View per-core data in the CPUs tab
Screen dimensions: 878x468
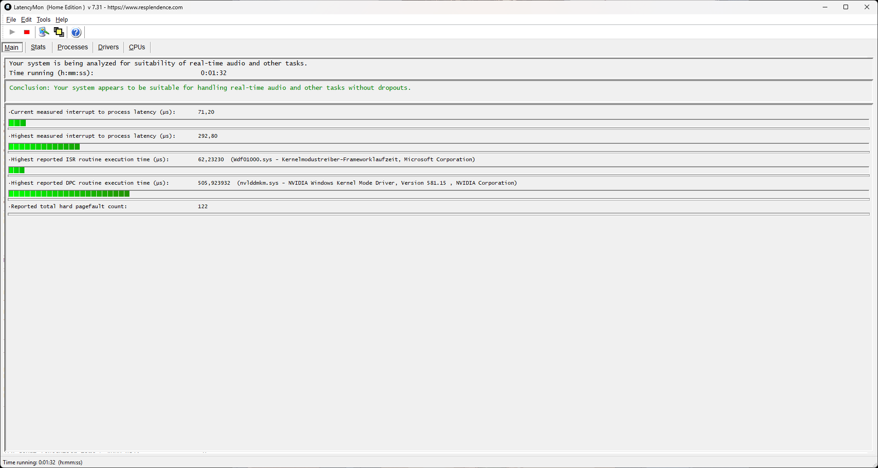(x=136, y=47)
